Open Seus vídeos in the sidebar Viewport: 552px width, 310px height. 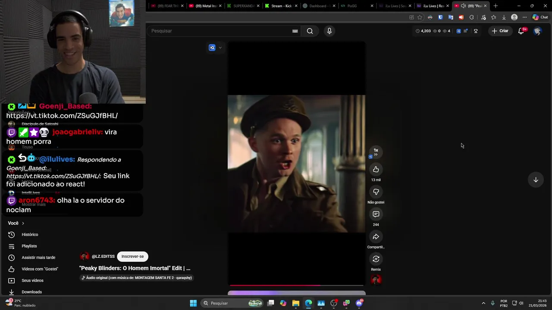point(32,281)
